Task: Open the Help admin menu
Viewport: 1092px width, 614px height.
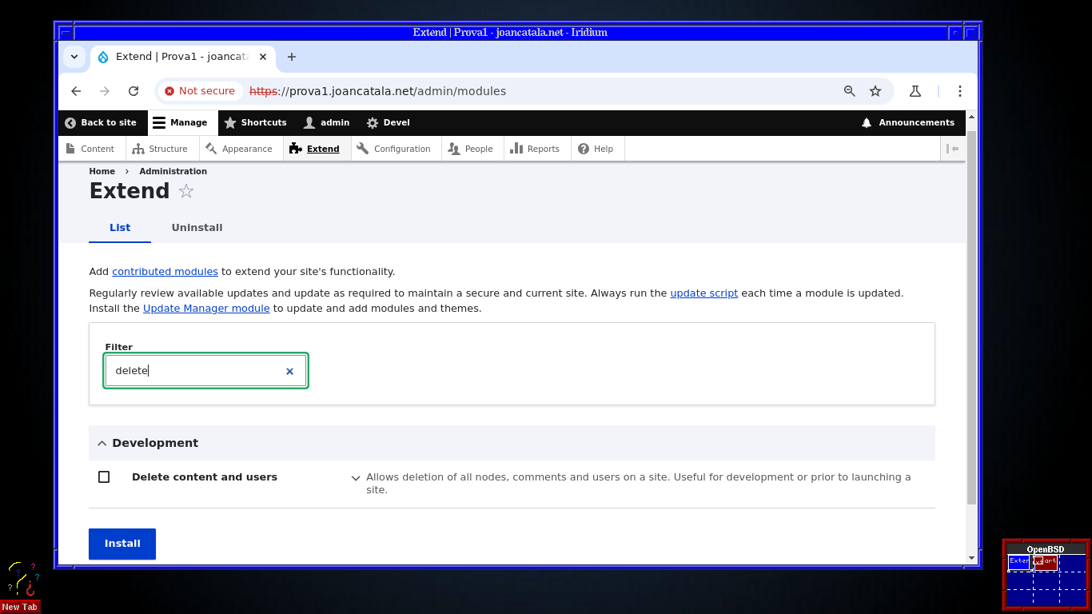Action: pyautogui.click(x=596, y=149)
